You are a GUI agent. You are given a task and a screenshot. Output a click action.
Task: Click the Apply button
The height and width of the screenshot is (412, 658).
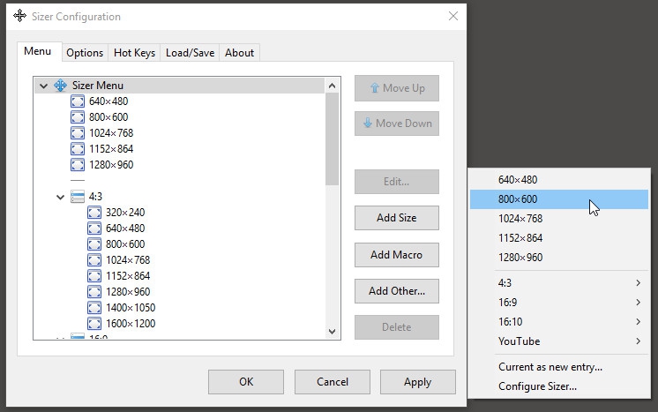(x=418, y=382)
